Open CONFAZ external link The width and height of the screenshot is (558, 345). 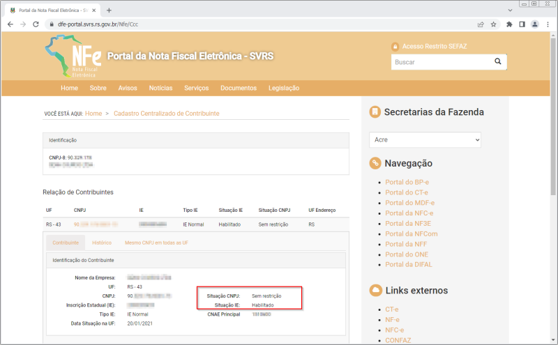coord(398,340)
